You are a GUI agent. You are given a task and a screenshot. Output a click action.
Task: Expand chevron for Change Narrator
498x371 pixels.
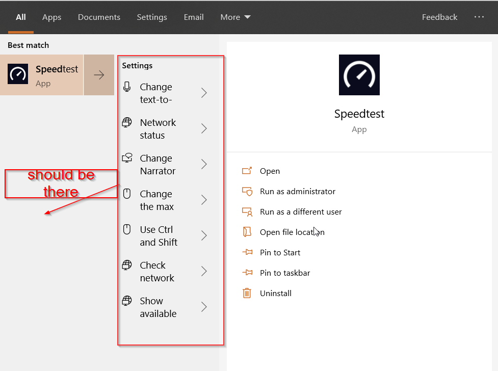click(x=204, y=164)
